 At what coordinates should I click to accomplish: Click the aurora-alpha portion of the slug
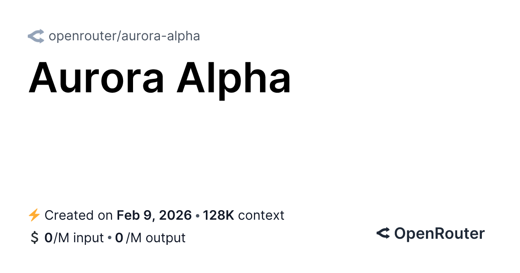tap(161, 36)
